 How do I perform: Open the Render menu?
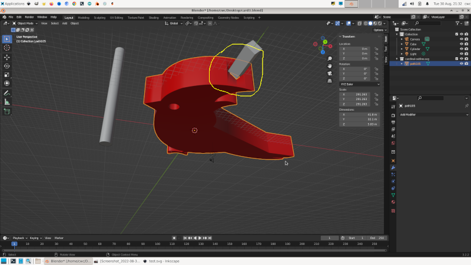(x=29, y=17)
